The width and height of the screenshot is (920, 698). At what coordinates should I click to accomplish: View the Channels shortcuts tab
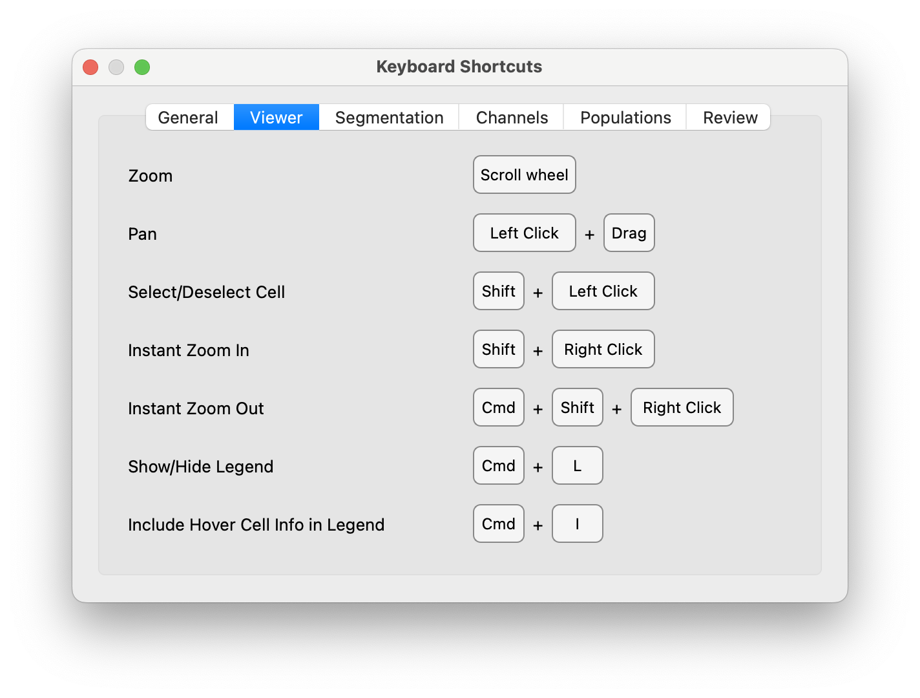point(510,117)
